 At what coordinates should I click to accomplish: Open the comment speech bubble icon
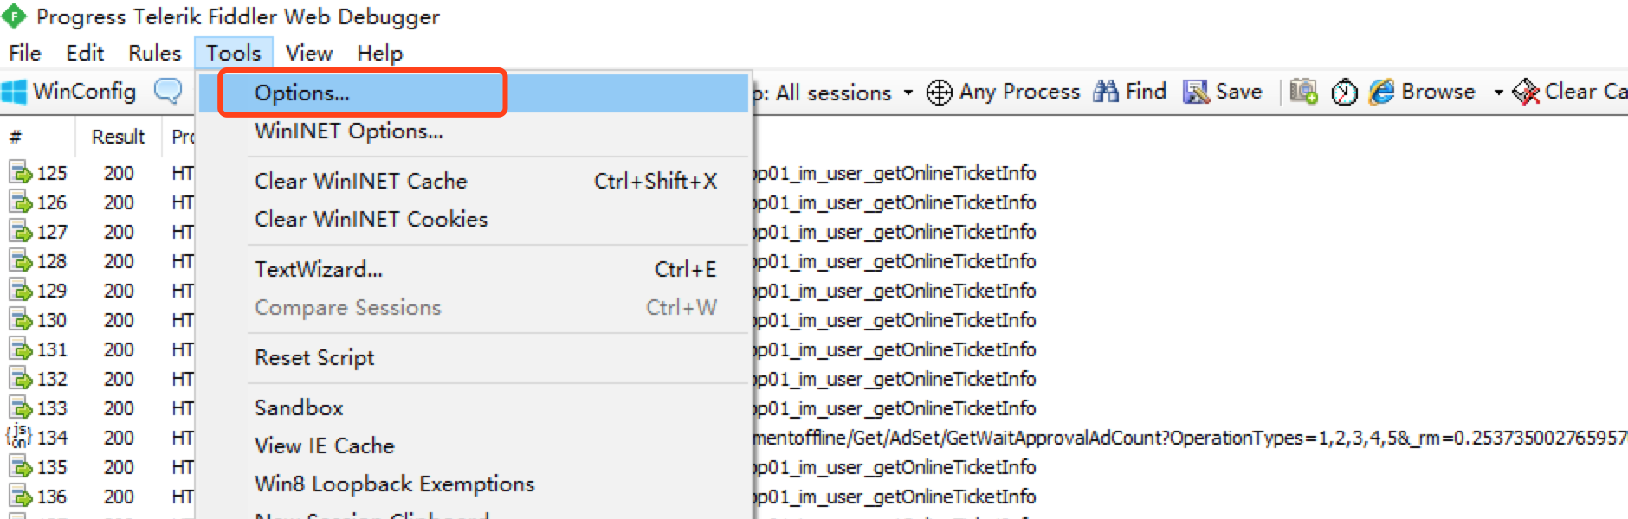[x=168, y=91]
